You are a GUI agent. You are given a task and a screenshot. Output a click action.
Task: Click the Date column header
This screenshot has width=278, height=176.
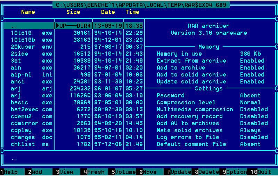[108, 12]
